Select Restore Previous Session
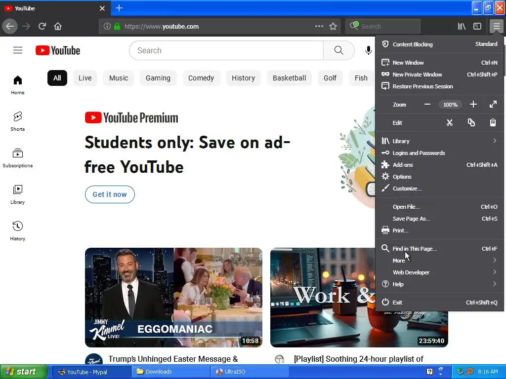This screenshot has width=506, height=379. [439, 86]
